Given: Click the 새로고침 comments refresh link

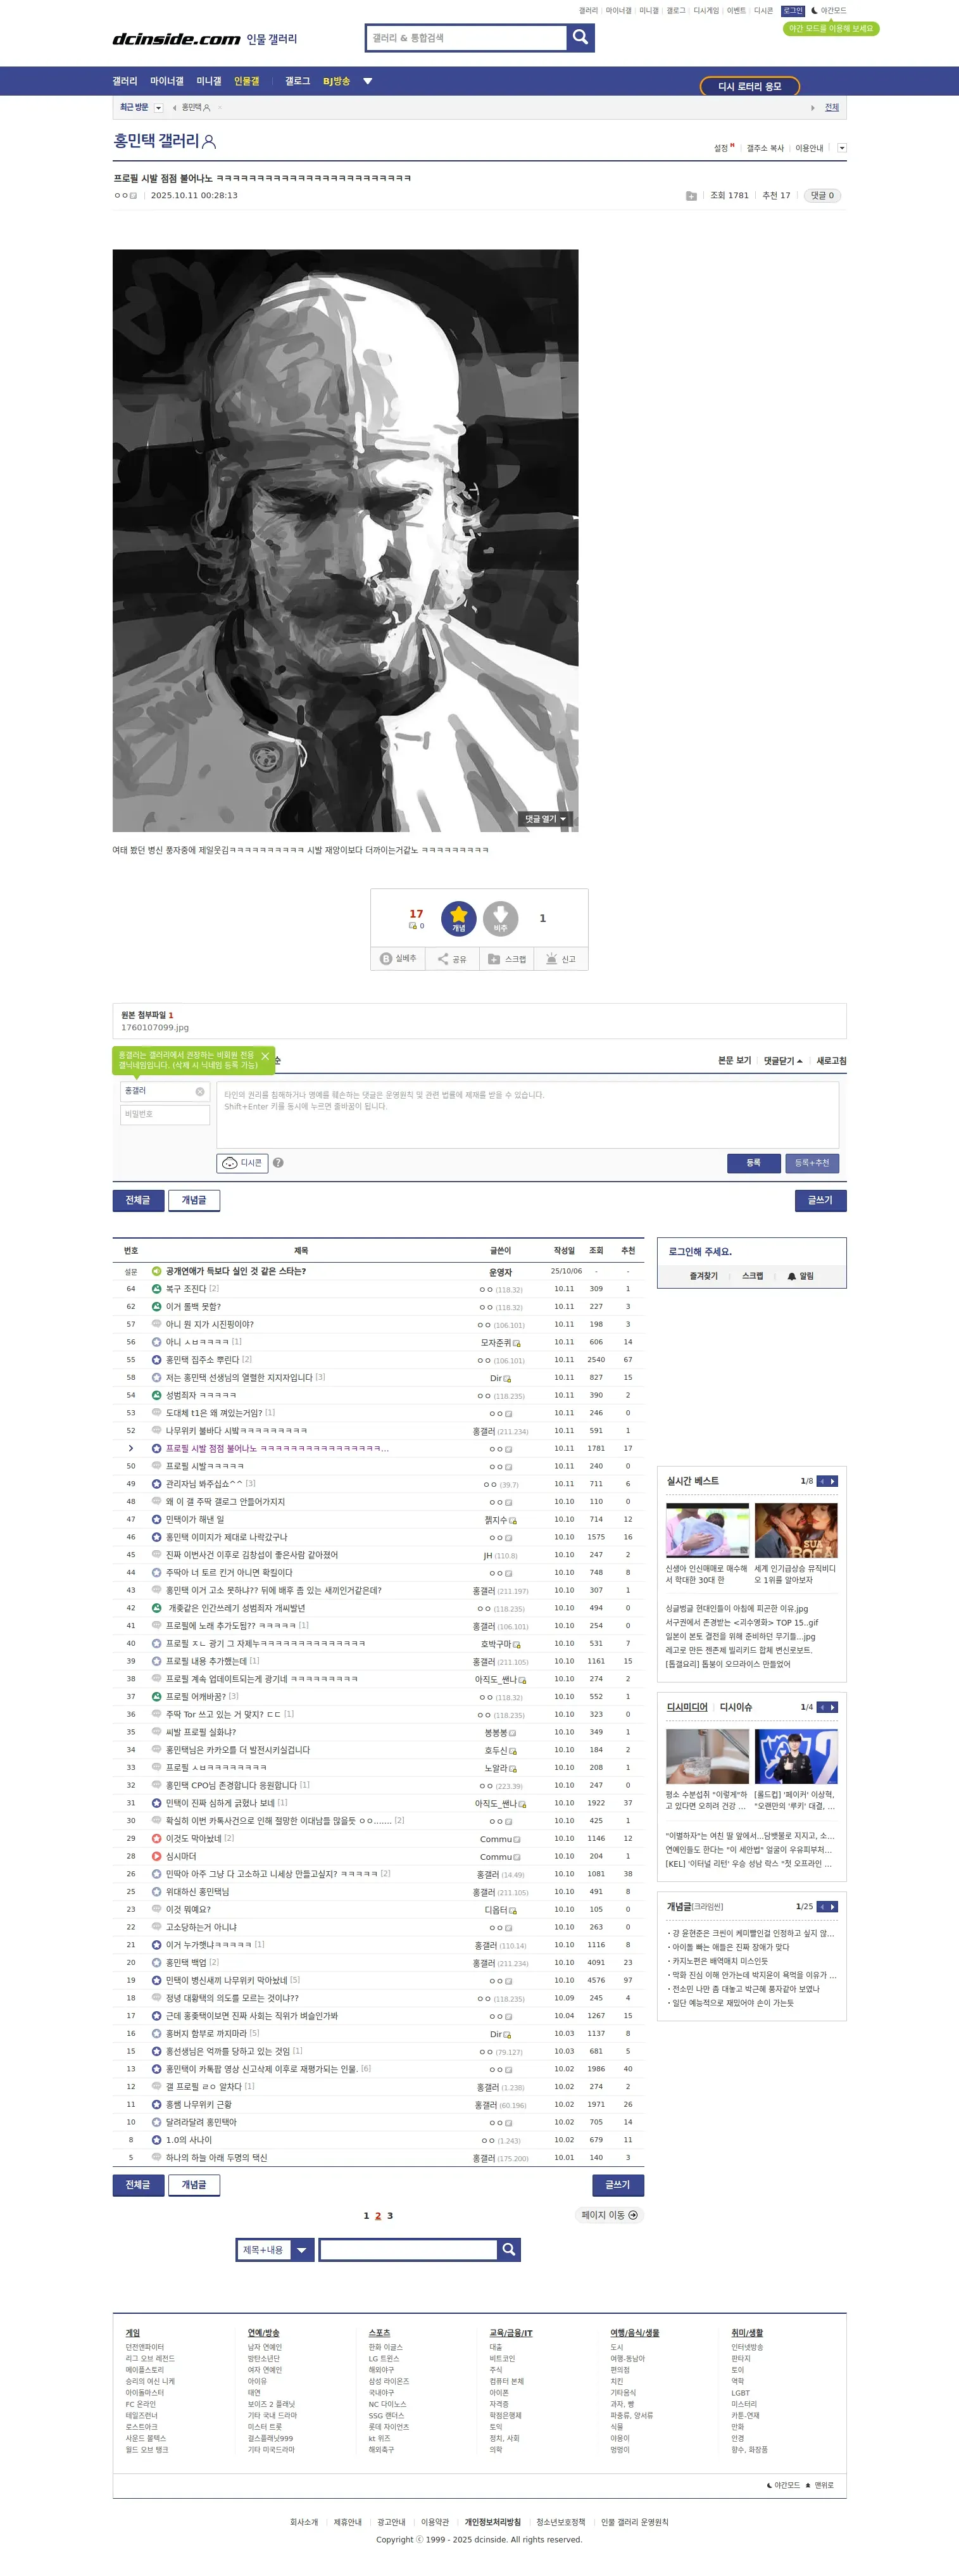Looking at the screenshot, I should (x=831, y=1061).
